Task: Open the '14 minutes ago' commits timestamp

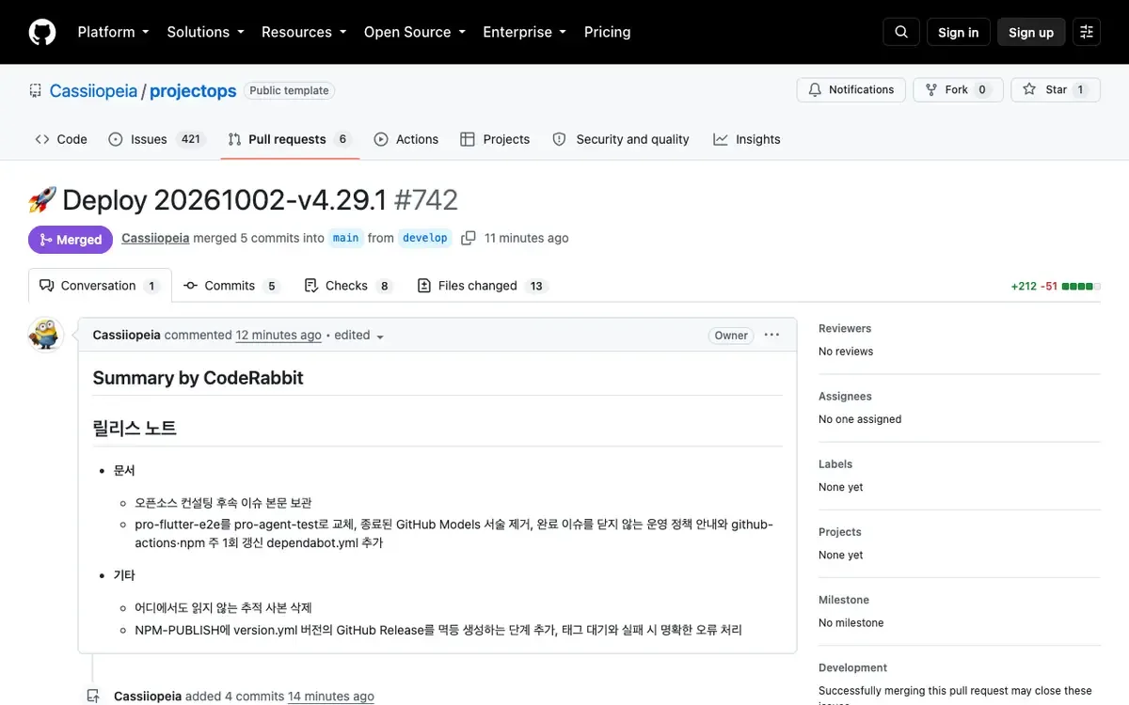Action: pos(331,697)
